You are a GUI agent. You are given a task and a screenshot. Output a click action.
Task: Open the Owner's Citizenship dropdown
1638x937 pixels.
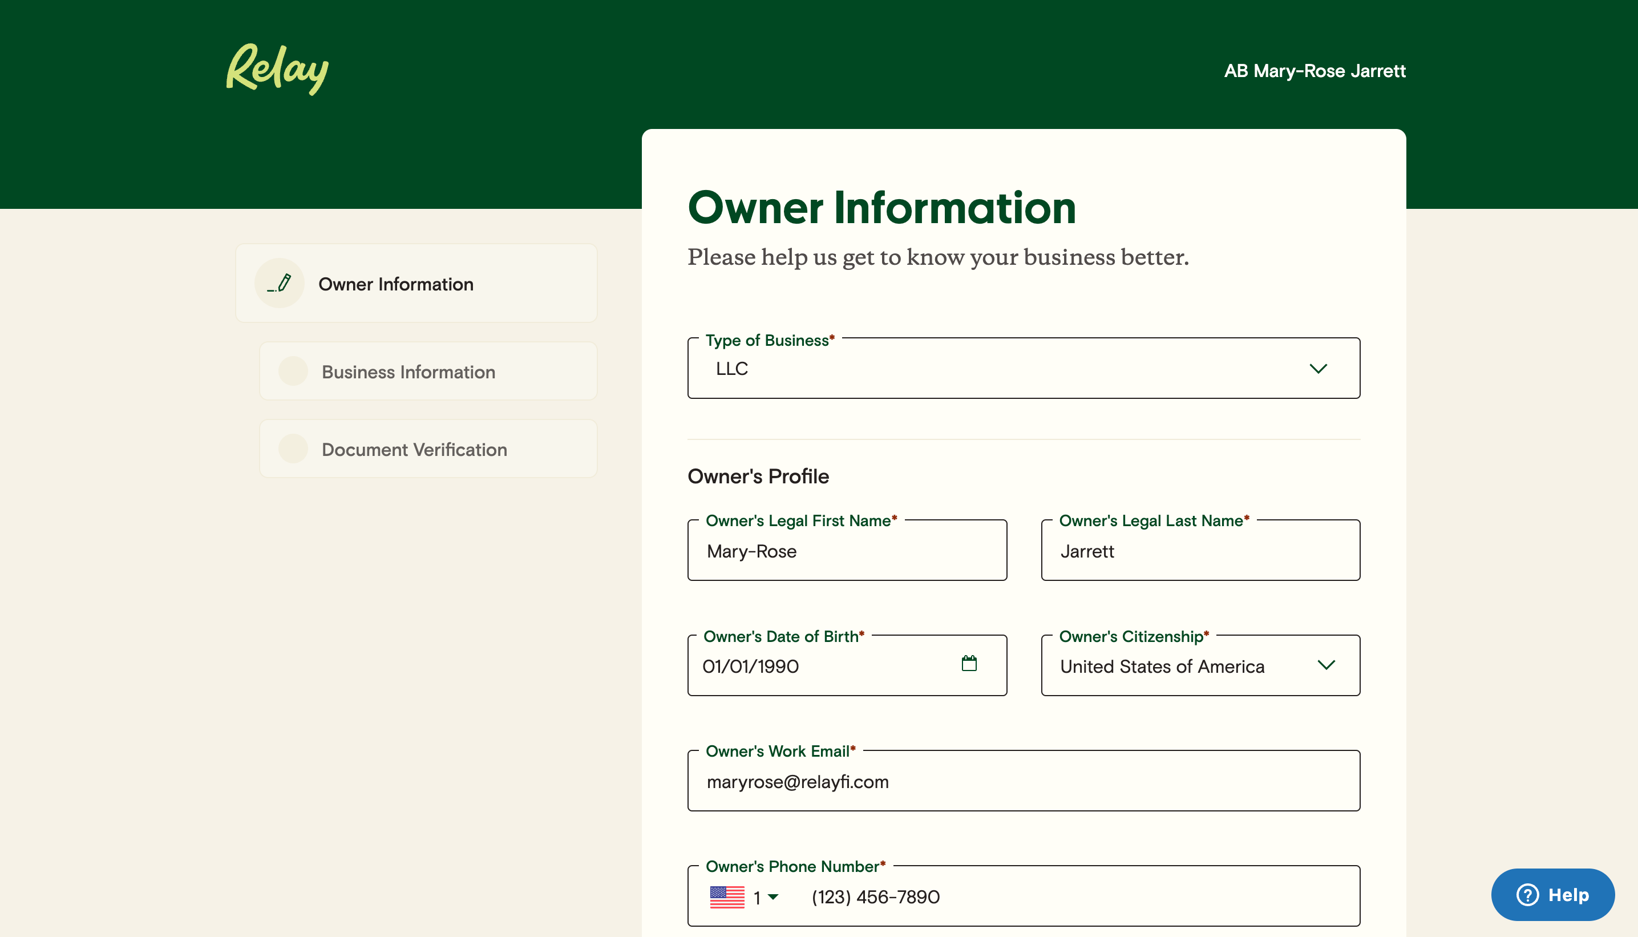coord(1326,665)
